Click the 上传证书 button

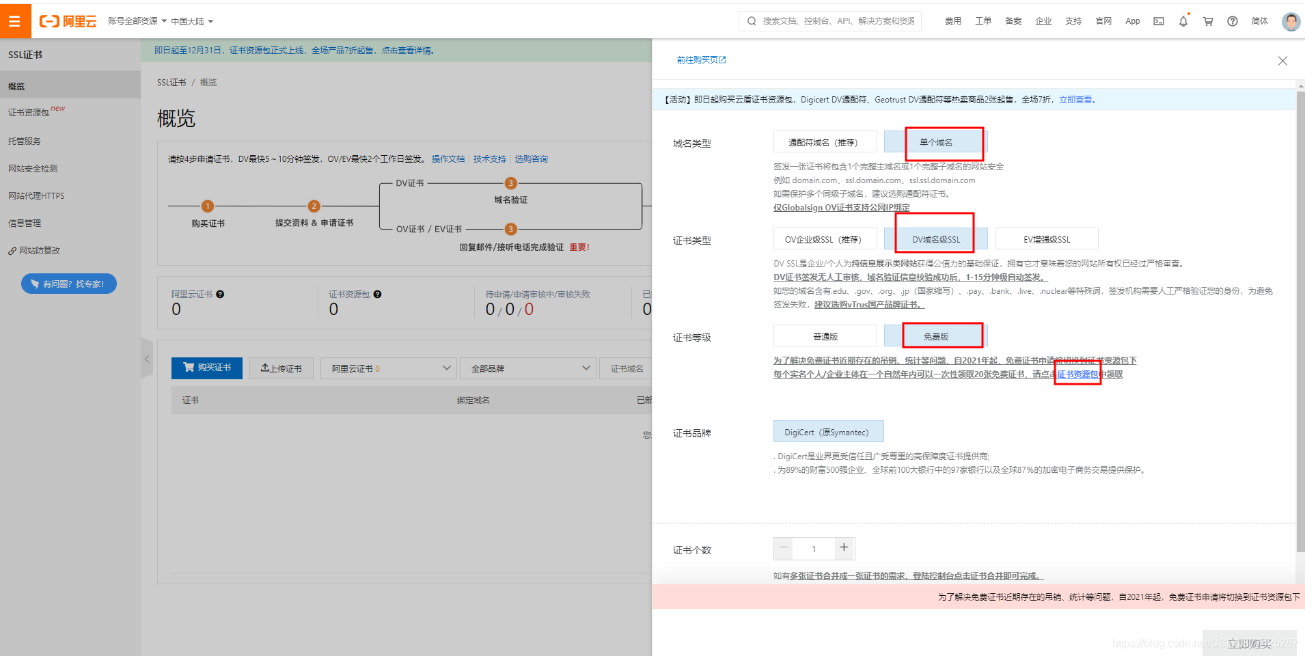click(281, 368)
